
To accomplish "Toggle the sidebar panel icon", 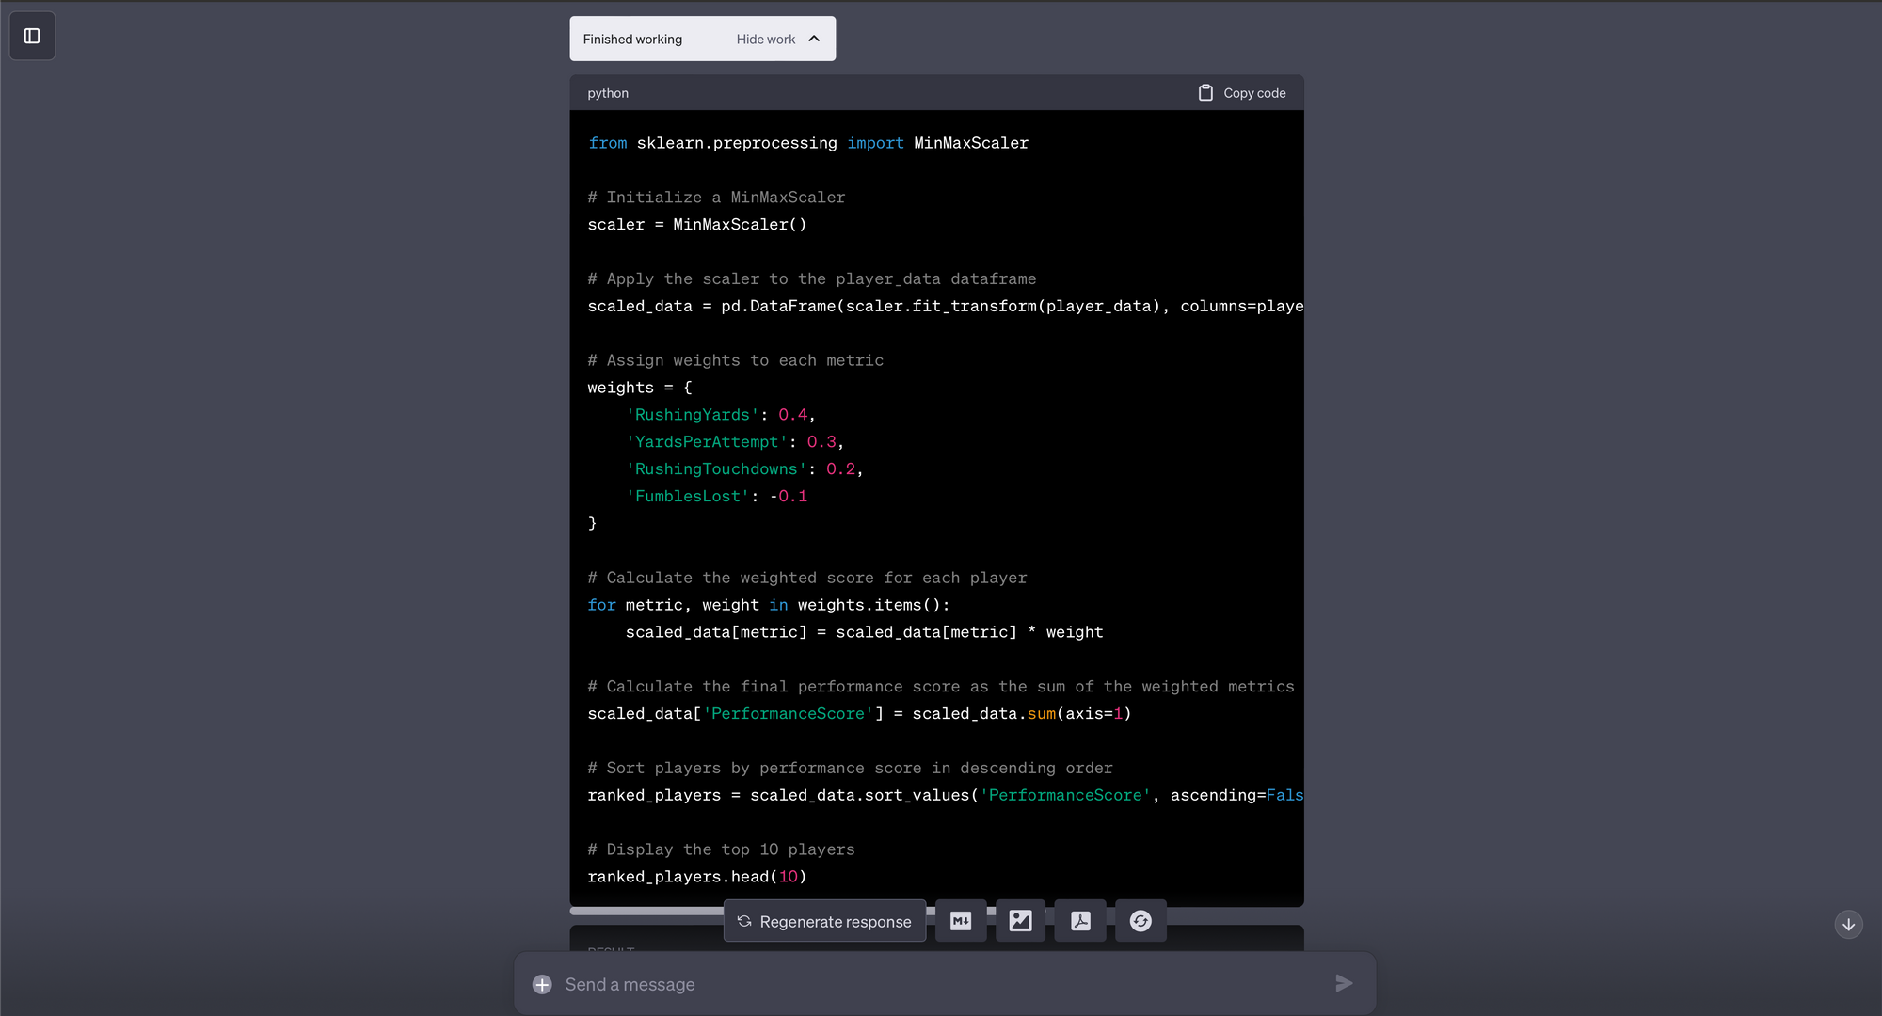I will 32,36.
